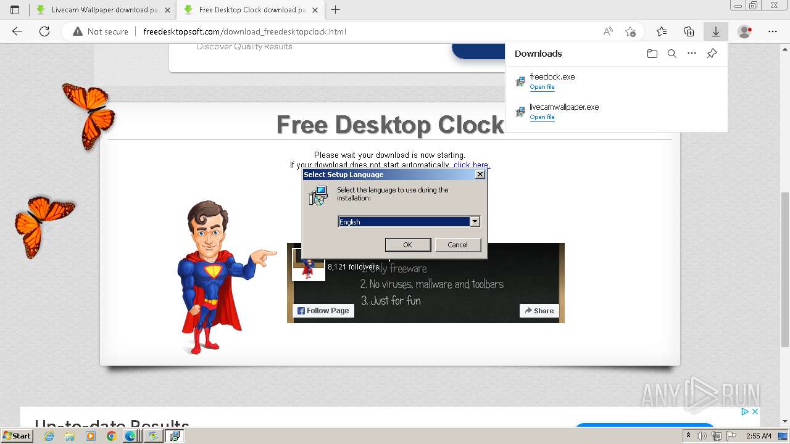
Task: Click the network icon in the tray
Action: click(x=717, y=436)
